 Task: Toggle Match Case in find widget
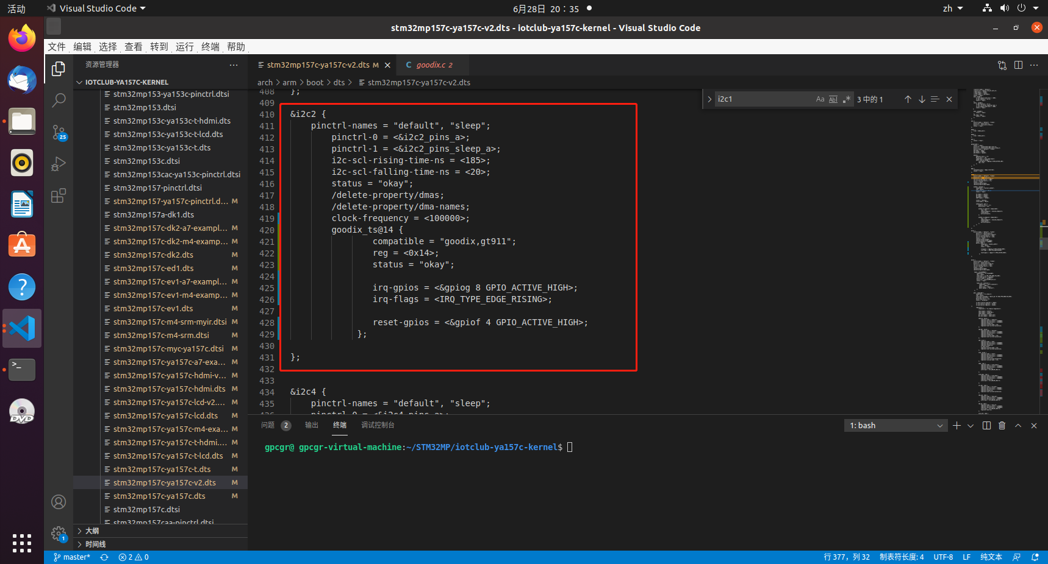(x=820, y=99)
